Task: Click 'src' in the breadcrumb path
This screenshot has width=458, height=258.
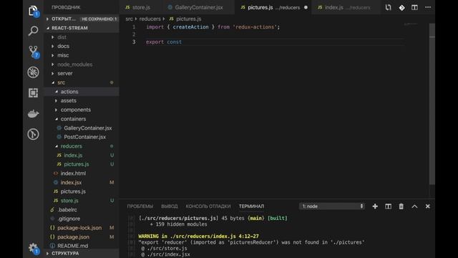Action: [129, 19]
